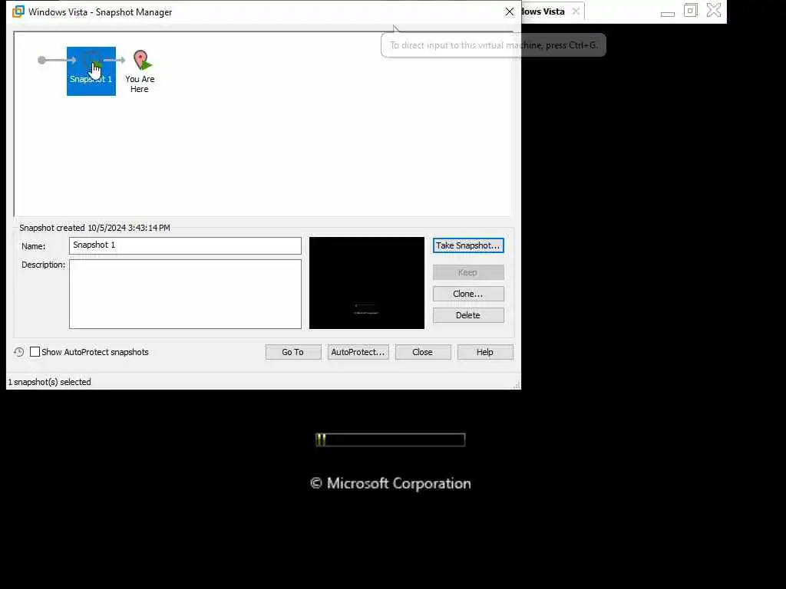Open the AutoProtect... settings

[358, 352]
